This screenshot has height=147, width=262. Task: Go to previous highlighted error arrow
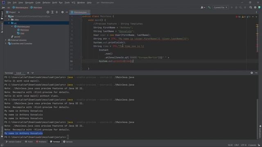(x=253, y=17)
